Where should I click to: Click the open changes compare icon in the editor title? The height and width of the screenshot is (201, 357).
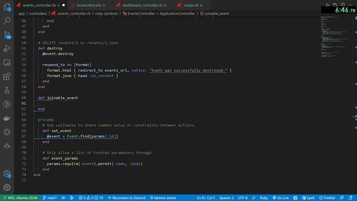(x=335, y=5)
